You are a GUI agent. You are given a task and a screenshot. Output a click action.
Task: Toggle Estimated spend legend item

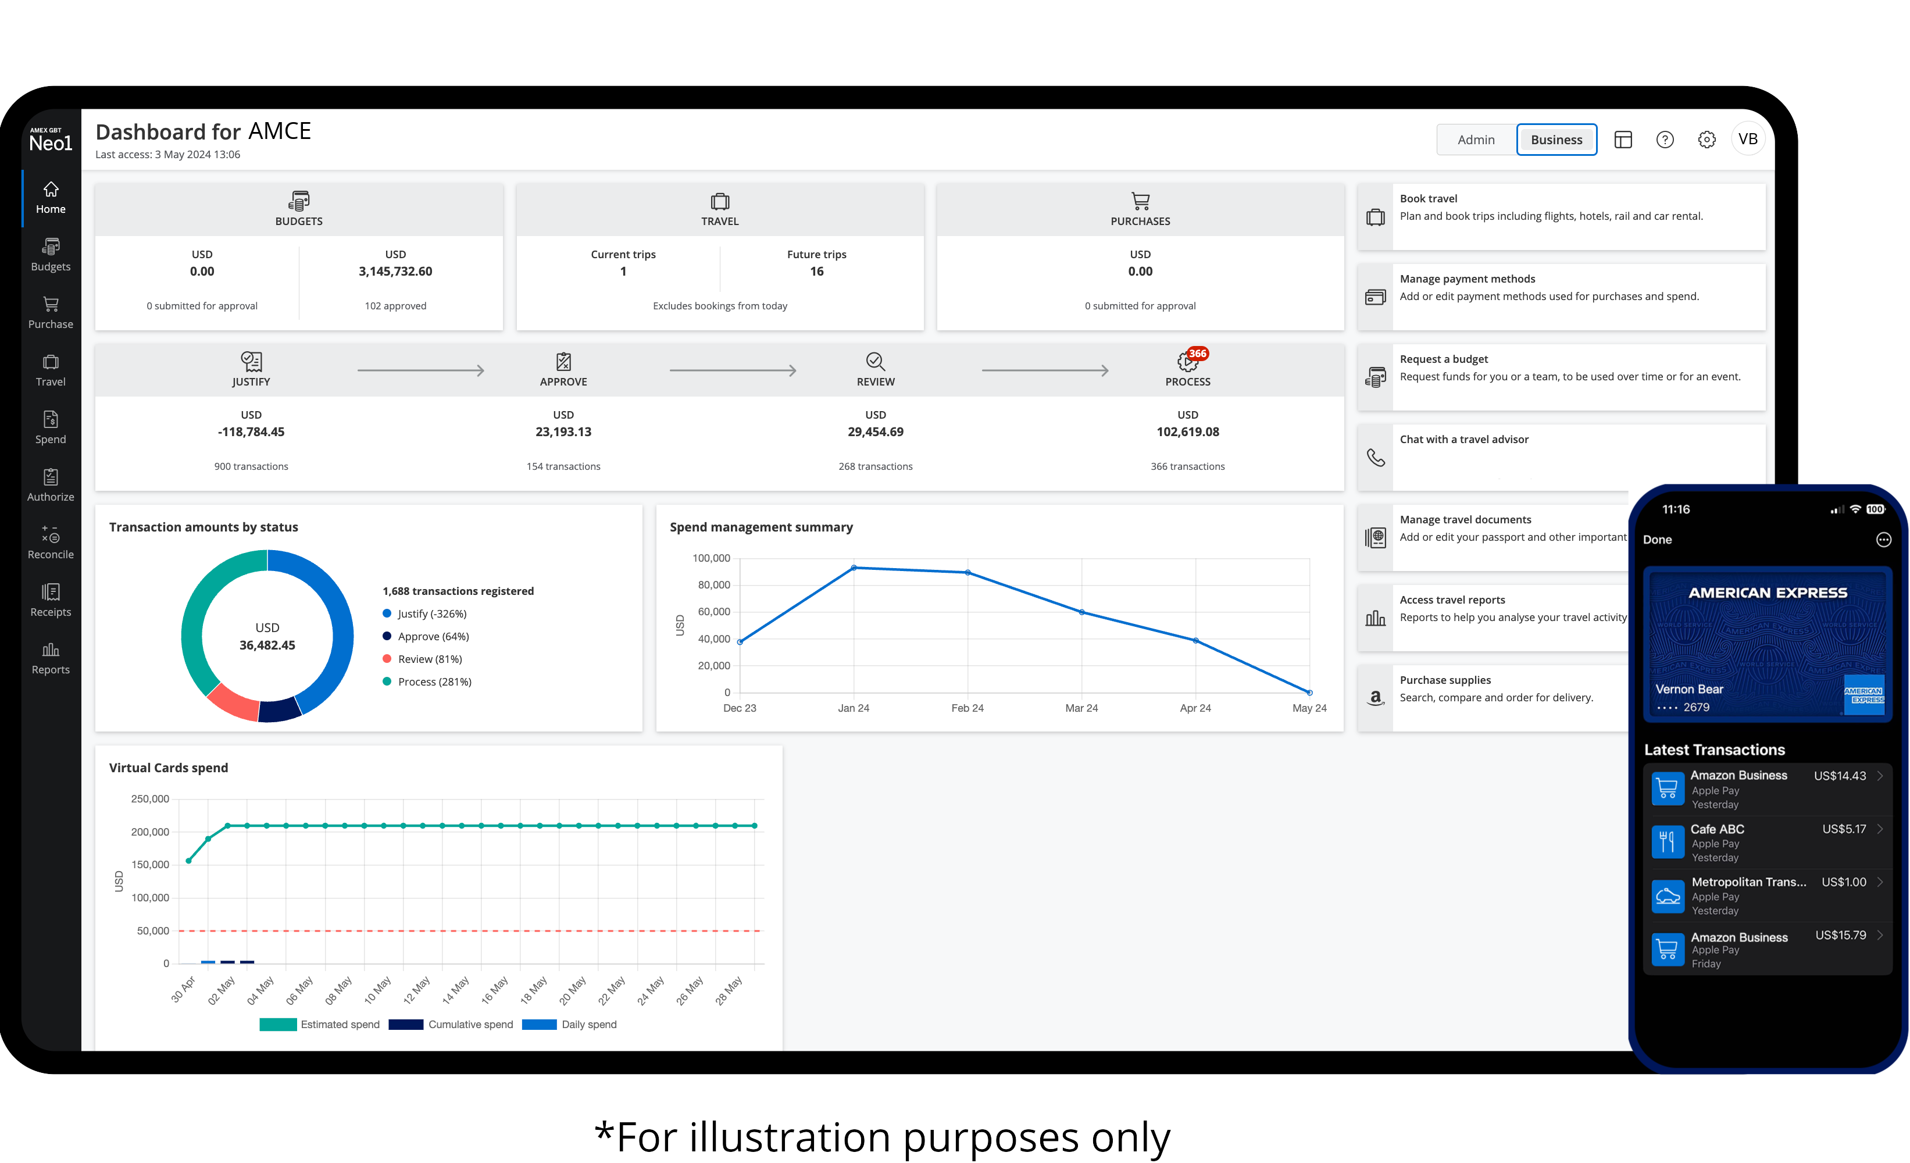[319, 1024]
